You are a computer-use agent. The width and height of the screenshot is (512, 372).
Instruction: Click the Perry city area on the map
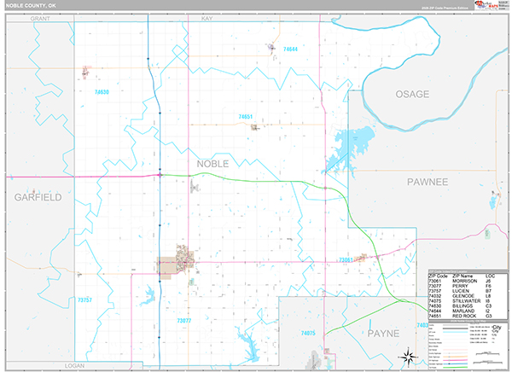pyautogui.click(x=177, y=263)
